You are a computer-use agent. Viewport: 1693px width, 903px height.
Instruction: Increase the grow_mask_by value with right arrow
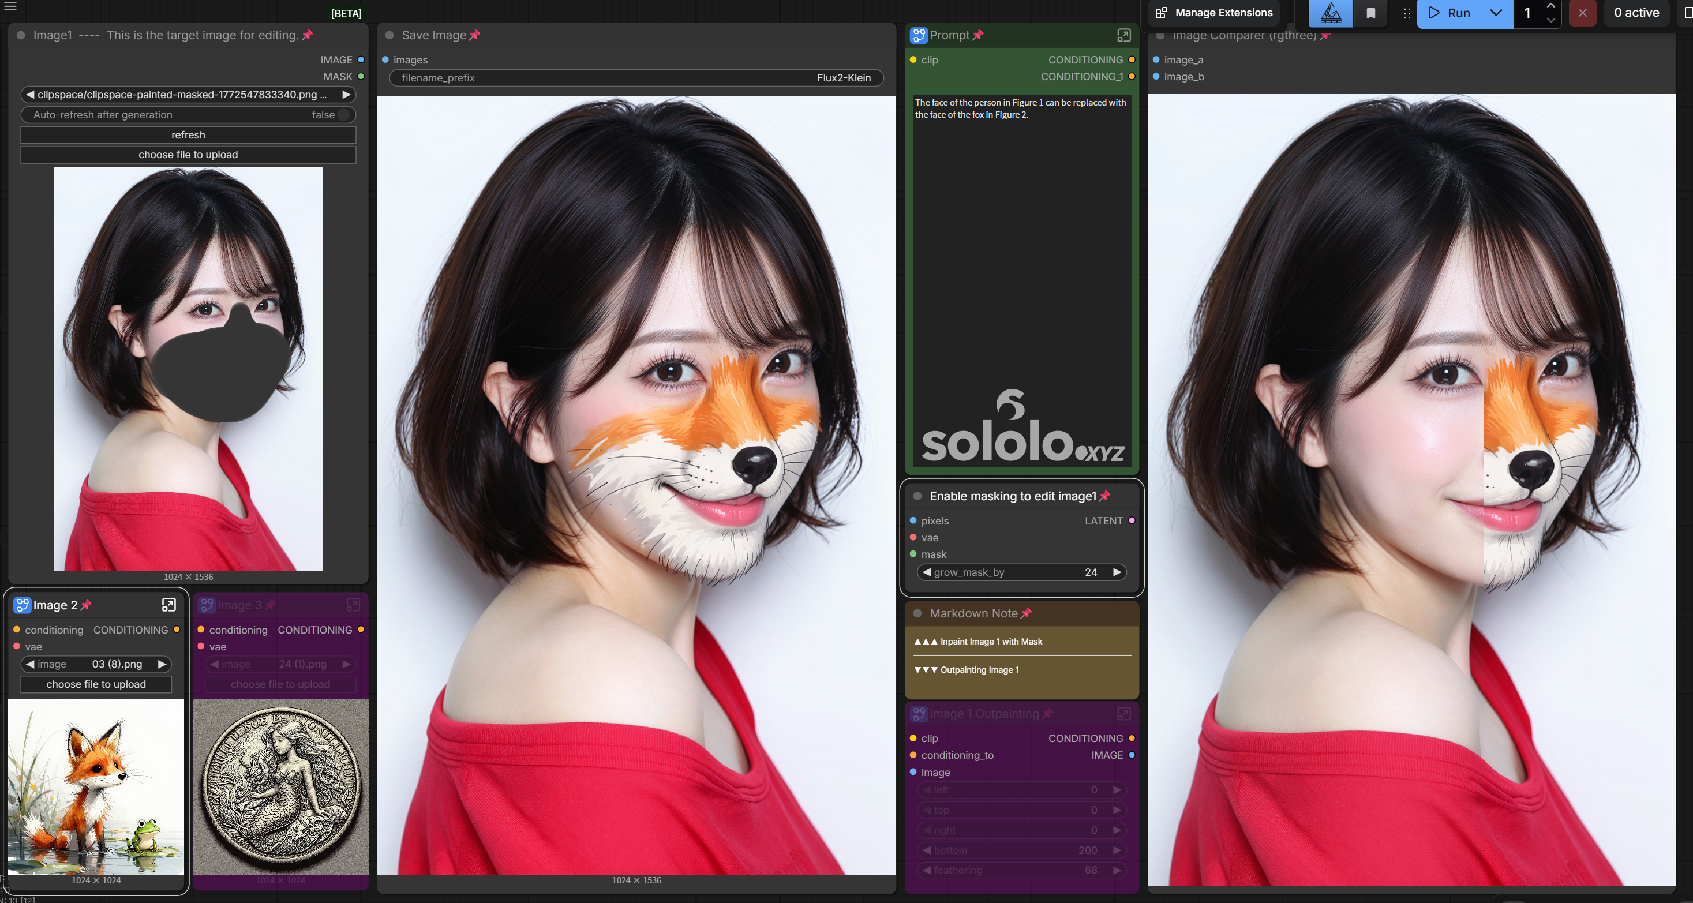pyautogui.click(x=1117, y=572)
